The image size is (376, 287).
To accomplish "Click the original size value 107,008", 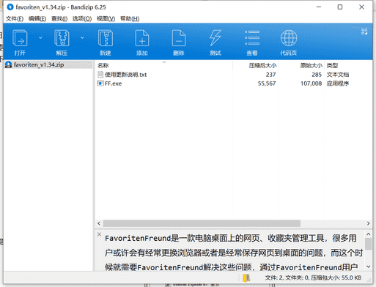I will (x=312, y=83).
